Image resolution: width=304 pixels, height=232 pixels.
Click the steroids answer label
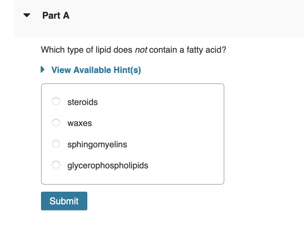click(x=82, y=102)
